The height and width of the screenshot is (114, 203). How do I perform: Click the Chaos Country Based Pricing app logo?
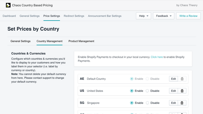[x=8, y=5]
